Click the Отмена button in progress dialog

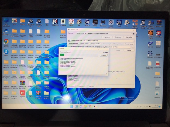pos(103,55)
